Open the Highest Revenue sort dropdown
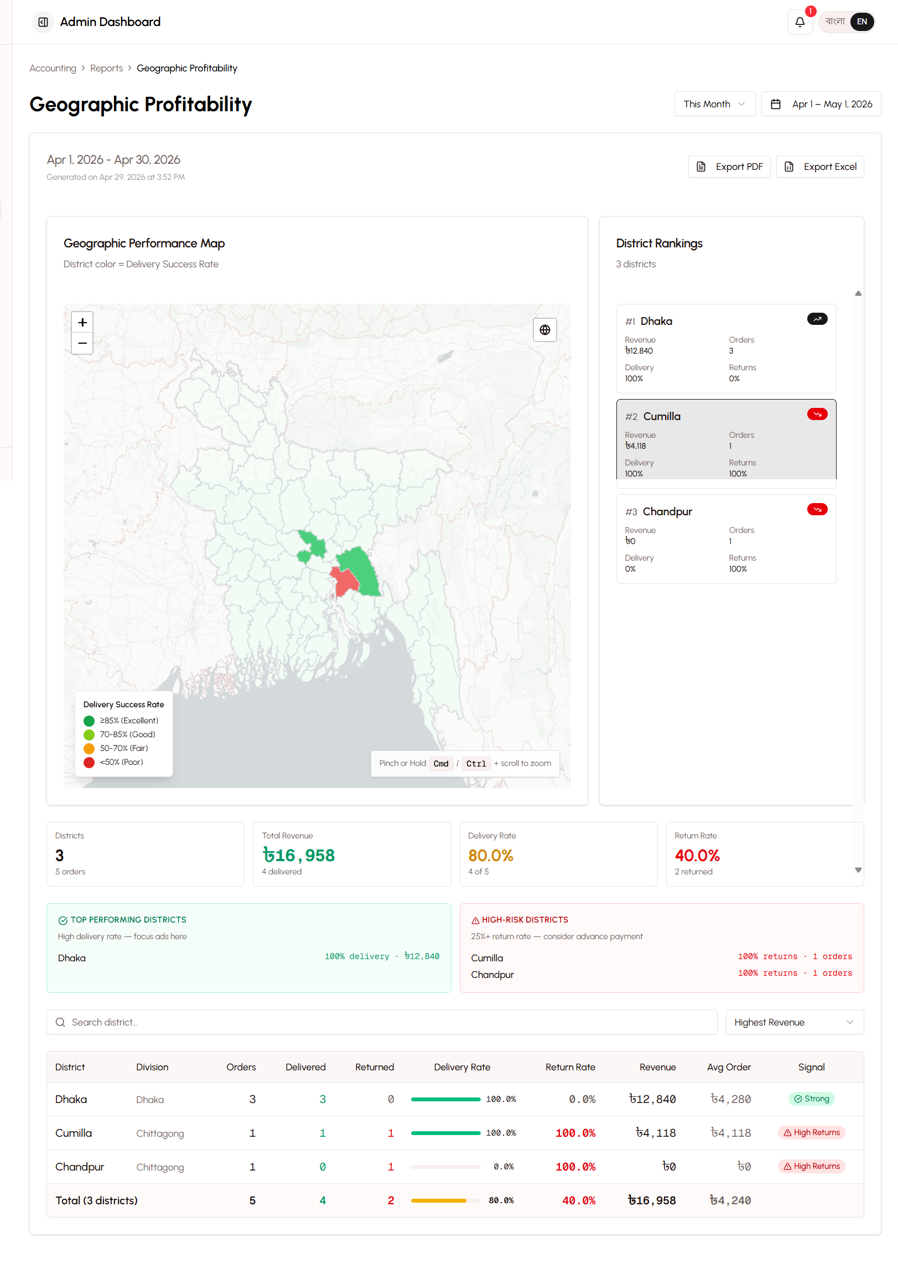The height and width of the screenshot is (1279, 898). (794, 1022)
